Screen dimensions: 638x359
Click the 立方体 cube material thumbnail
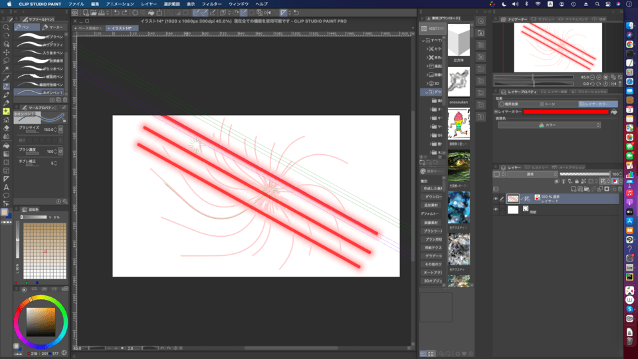pos(459,43)
